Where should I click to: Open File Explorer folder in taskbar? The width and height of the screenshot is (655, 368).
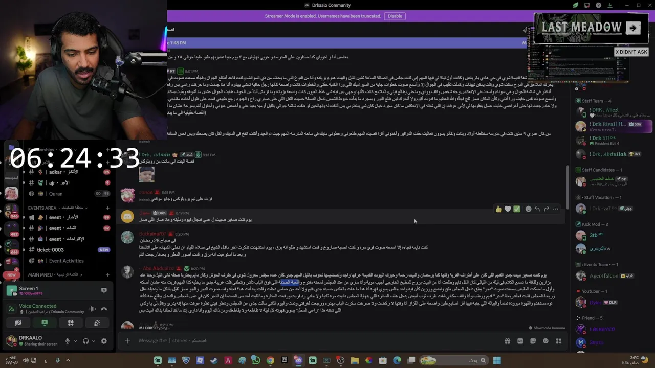pos(355,360)
